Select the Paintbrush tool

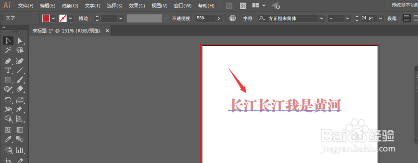click(x=20, y=80)
